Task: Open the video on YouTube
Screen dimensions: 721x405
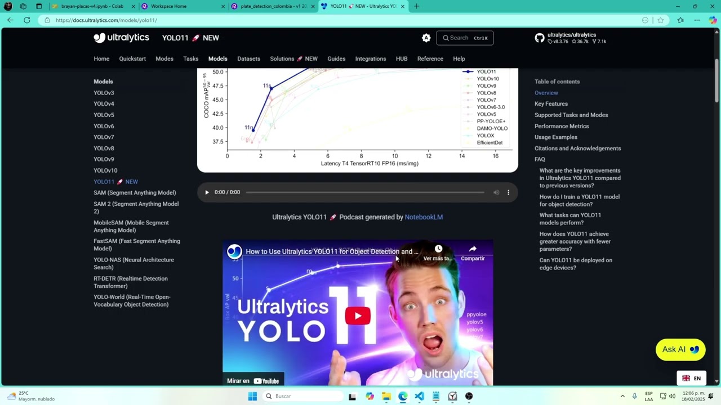Action: click(x=253, y=381)
